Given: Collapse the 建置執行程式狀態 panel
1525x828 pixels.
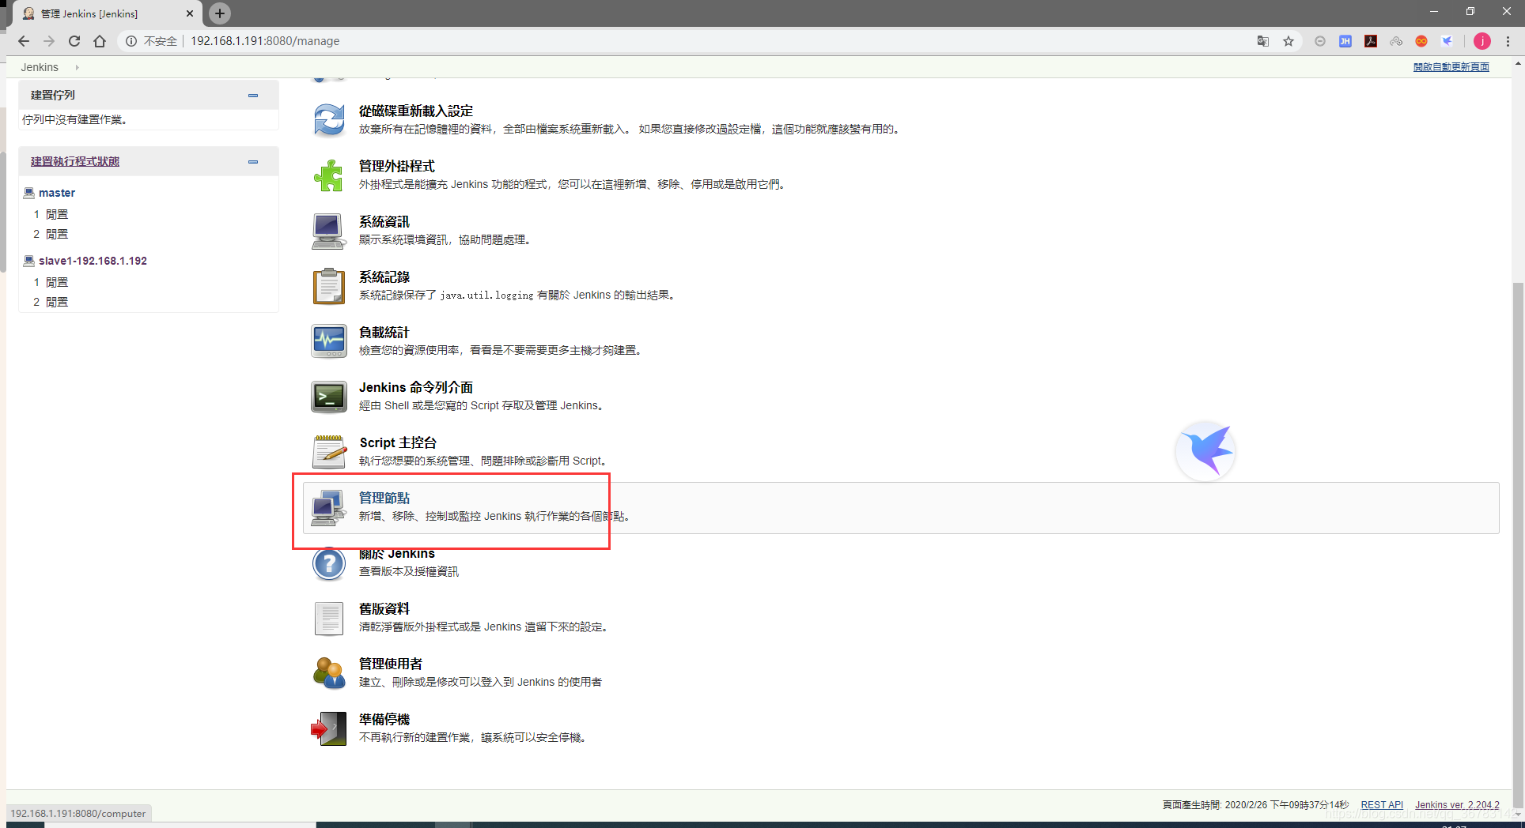Looking at the screenshot, I should pos(253,162).
